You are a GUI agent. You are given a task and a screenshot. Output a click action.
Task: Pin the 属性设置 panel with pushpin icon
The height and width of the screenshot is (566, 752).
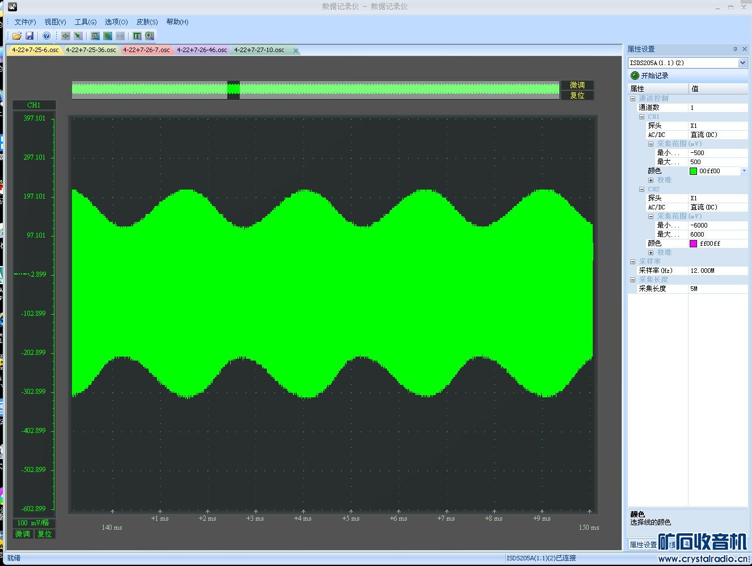(x=735, y=49)
